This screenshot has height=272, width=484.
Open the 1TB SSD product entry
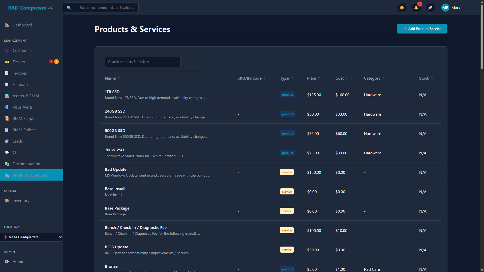pyautogui.click(x=112, y=92)
